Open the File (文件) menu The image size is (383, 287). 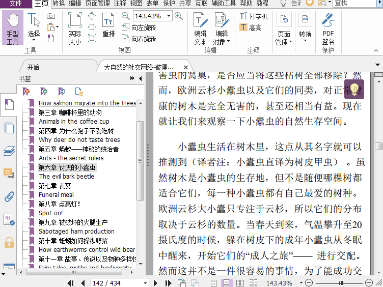16,4
